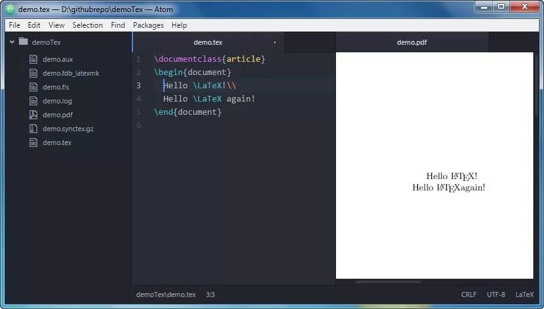Click the word again! on line 4
This screenshot has width=544, height=309.
241,98
